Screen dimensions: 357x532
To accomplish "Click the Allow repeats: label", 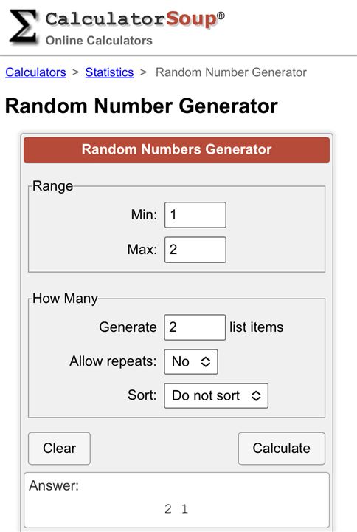I will point(113,361).
